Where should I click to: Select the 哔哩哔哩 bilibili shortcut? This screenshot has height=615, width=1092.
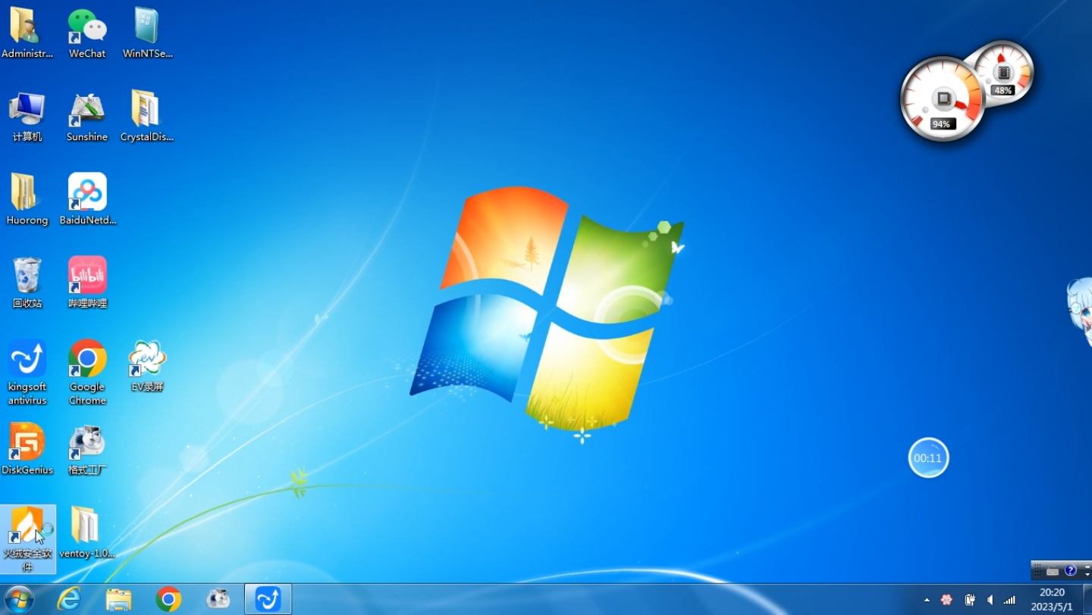click(x=87, y=283)
